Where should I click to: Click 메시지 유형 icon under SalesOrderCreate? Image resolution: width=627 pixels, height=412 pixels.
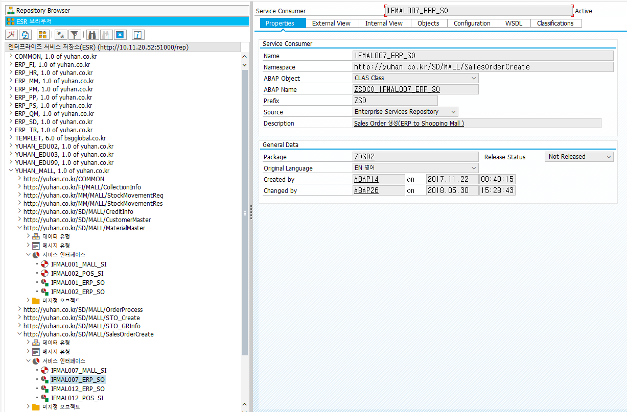click(36, 352)
